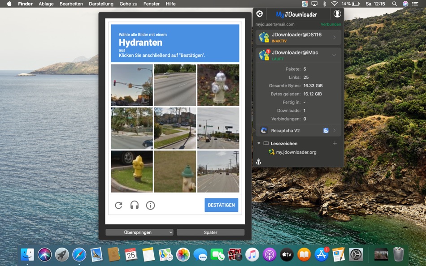Expand JDownloader@DS116 with its chevron
Viewport: 426px width, 266px height.
tap(335, 38)
